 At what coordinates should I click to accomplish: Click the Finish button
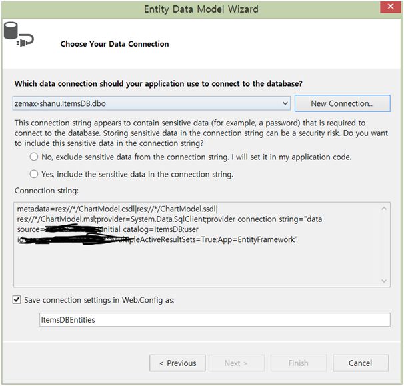[x=298, y=363]
